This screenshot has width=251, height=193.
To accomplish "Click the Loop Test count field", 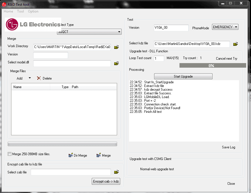I will click(159, 58).
